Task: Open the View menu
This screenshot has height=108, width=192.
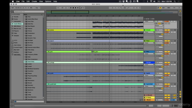Action: (x=41, y=1)
